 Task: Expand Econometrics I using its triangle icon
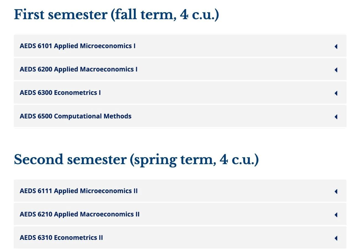[336, 93]
